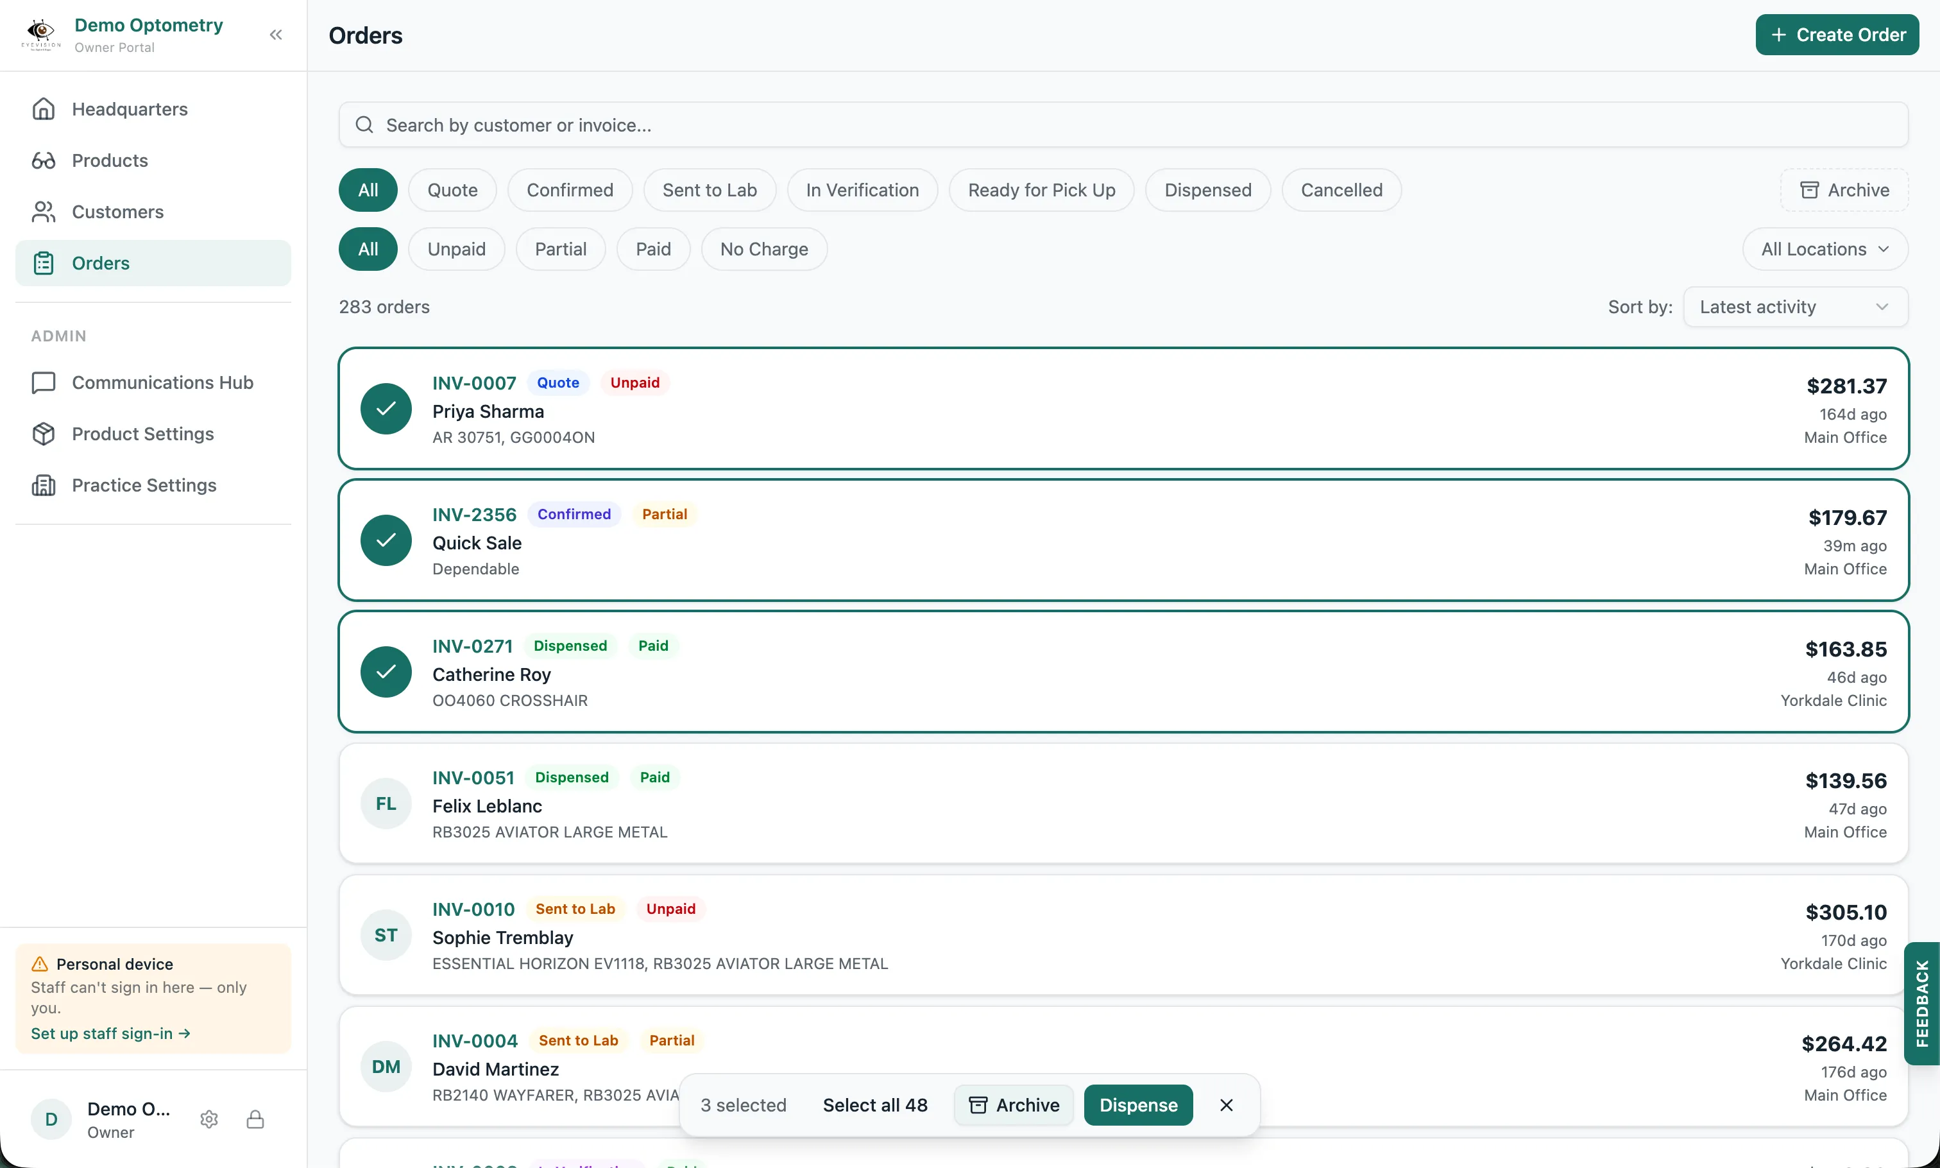Open invoice INV-0051

click(x=473, y=778)
